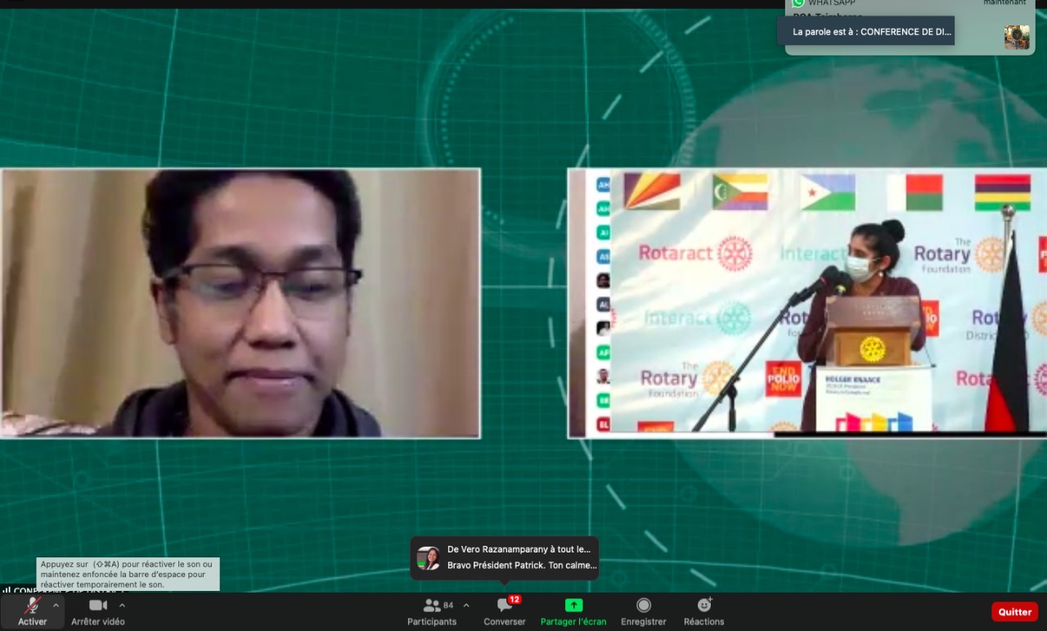Viewport: 1047px width, 631px height.
Task: Click the active speaker label 'La parole est à'
Action: point(865,31)
